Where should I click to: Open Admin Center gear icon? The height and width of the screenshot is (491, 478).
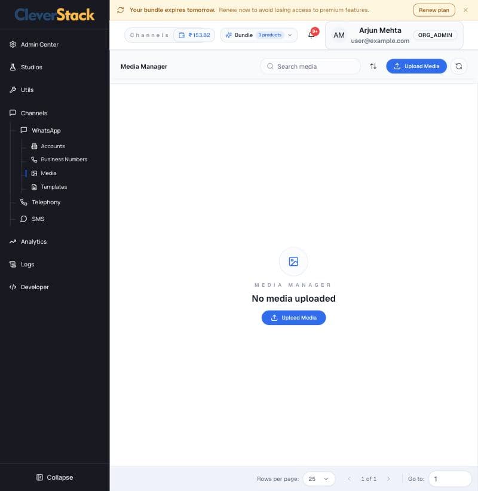[13, 44]
